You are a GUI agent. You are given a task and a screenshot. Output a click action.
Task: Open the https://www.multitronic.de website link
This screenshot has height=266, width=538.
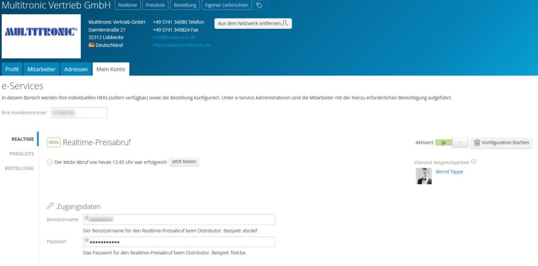(x=181, y=45)
